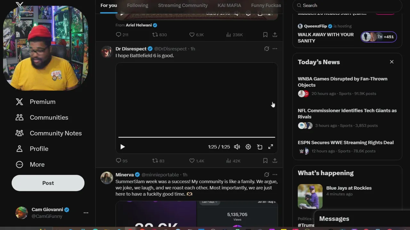Repost the Ariel Helwani post with 830 reposts
This screenshot has height=230, width=410.
click(x=159, y=34)
